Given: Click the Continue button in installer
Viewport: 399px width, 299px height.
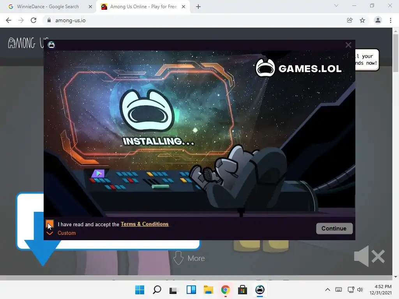Looking at the screenshot, I should 334,228.
